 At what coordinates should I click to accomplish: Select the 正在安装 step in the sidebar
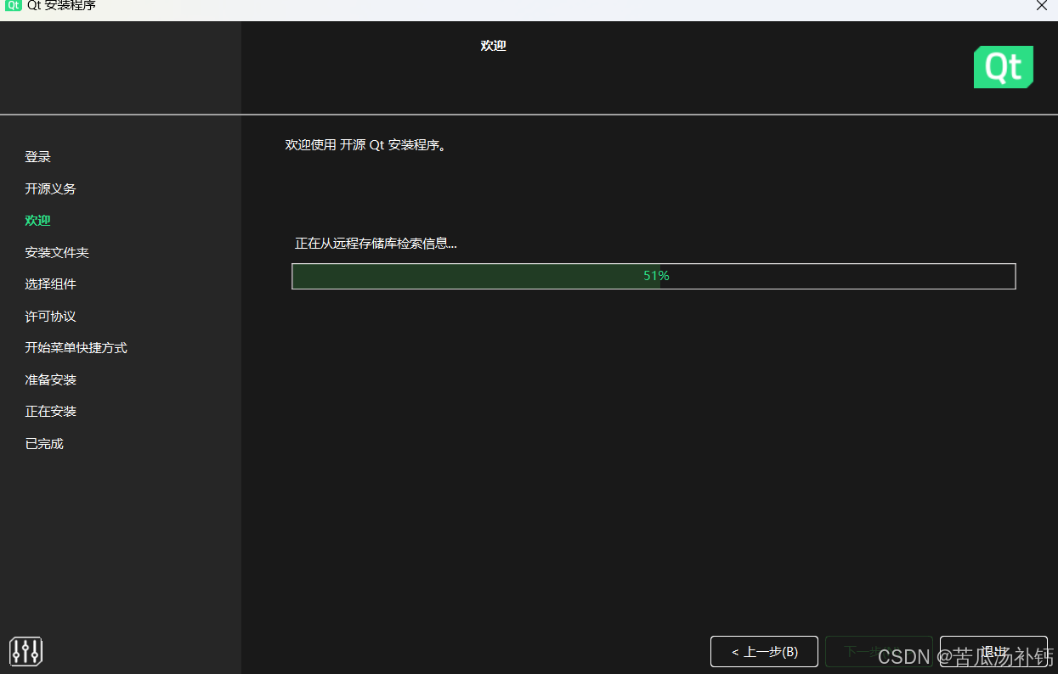51,412
